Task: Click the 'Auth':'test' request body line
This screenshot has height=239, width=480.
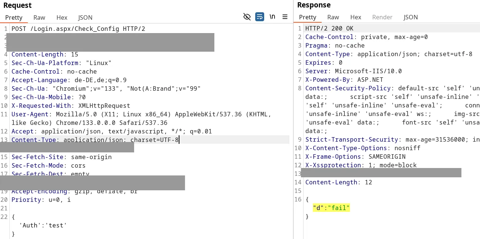Action: point(43,225)
